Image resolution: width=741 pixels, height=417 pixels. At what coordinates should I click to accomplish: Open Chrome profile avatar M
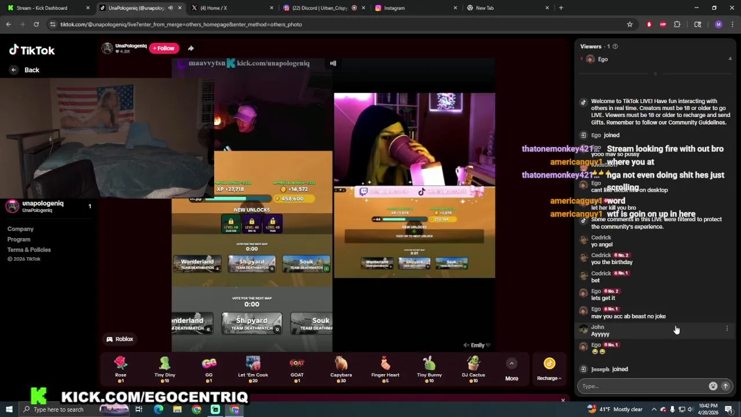pos(718,24)
